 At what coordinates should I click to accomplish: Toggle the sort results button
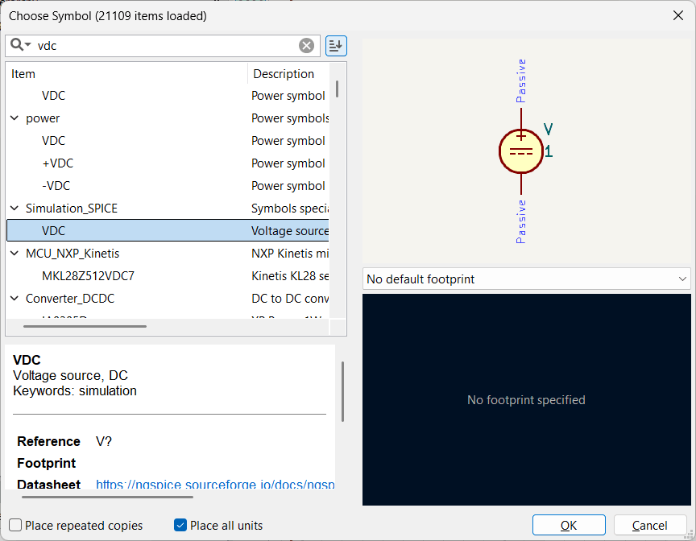(x=336, y=46)
